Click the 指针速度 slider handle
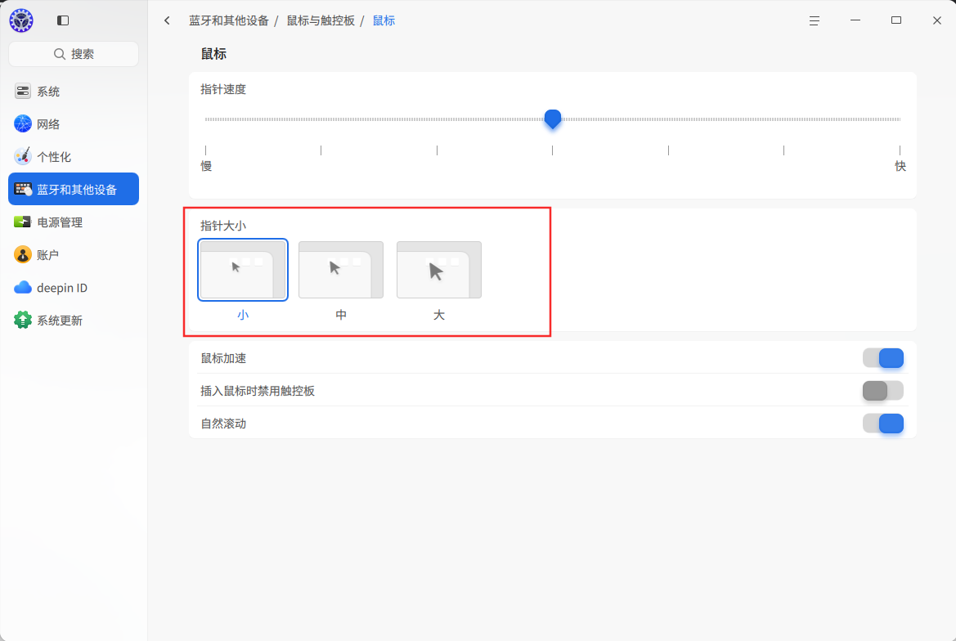Image resolution: width=956 pixels, height=641 pixels. point(552,119)
